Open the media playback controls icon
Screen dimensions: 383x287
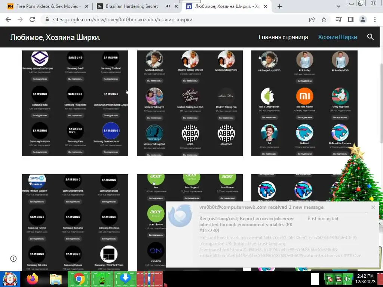pos(338,19)
